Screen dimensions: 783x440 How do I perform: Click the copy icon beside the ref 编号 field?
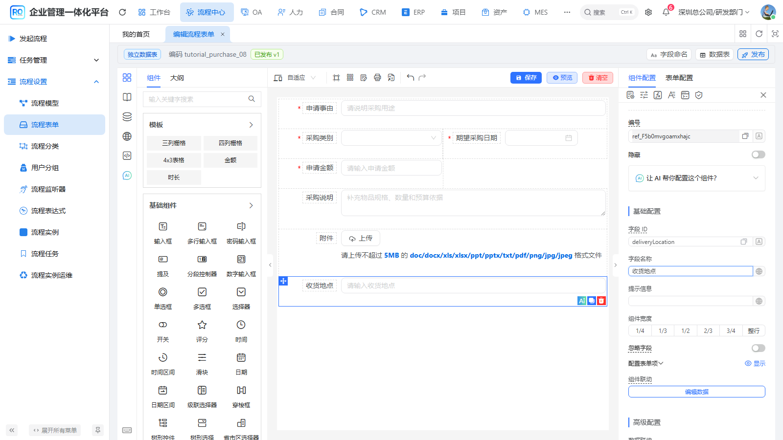click(745, 136)
